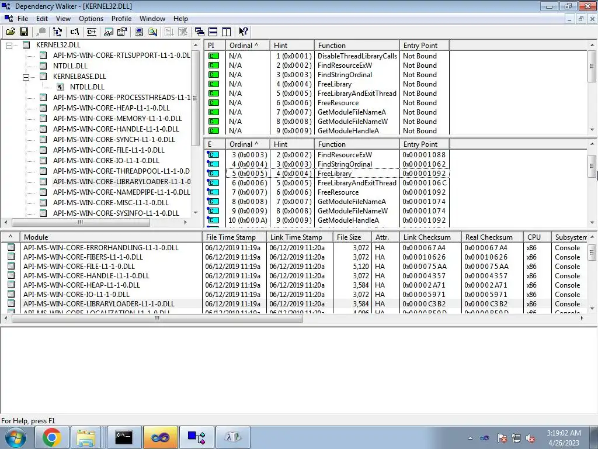Select GetModuleHandleA in the imports list
The width and height of the screenshot is (598, 449).
(x=348, y=130)
